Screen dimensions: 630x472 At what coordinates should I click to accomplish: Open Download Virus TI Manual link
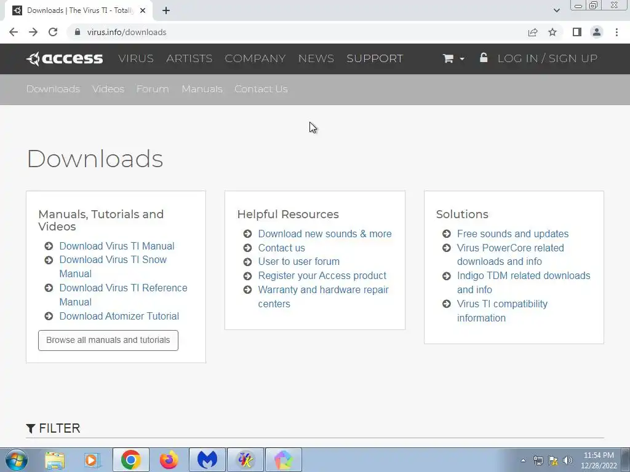(x=117, y=246)
